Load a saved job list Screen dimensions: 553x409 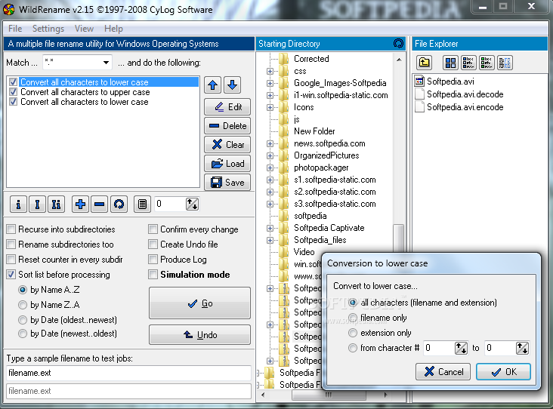click(227, 164)
